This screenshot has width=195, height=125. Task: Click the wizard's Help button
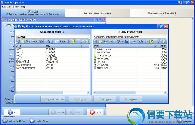(12, 112)
